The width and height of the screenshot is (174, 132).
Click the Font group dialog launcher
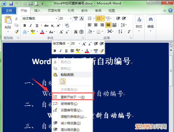point(83,38)
